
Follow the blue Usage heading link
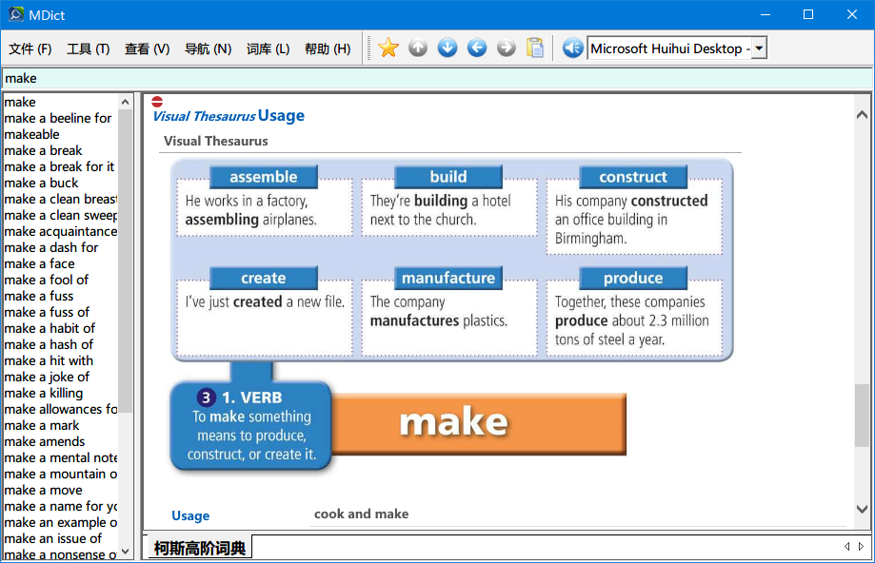(x=281, y=115)
